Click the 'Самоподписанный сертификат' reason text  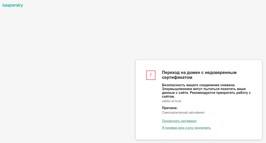click(x=183, y=113)
